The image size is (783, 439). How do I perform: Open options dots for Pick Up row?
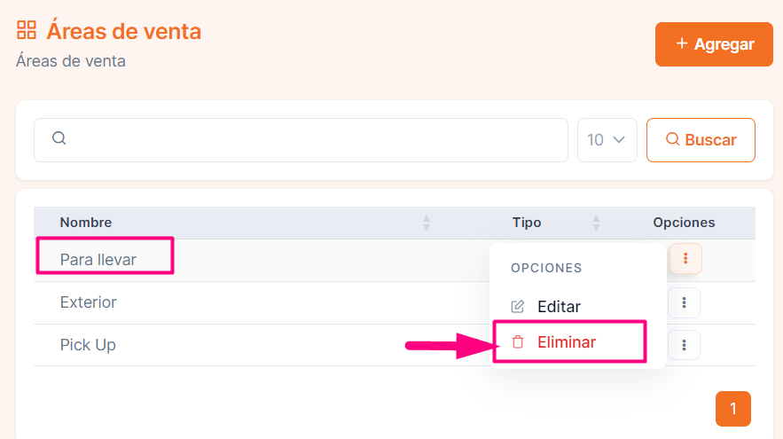(x=684, y=345)
